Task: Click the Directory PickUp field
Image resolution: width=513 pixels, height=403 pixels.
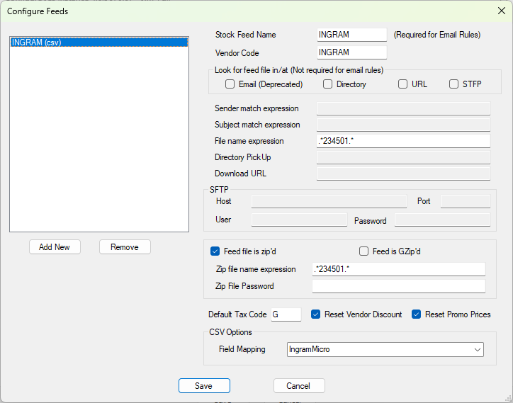Action: (403, 157)
